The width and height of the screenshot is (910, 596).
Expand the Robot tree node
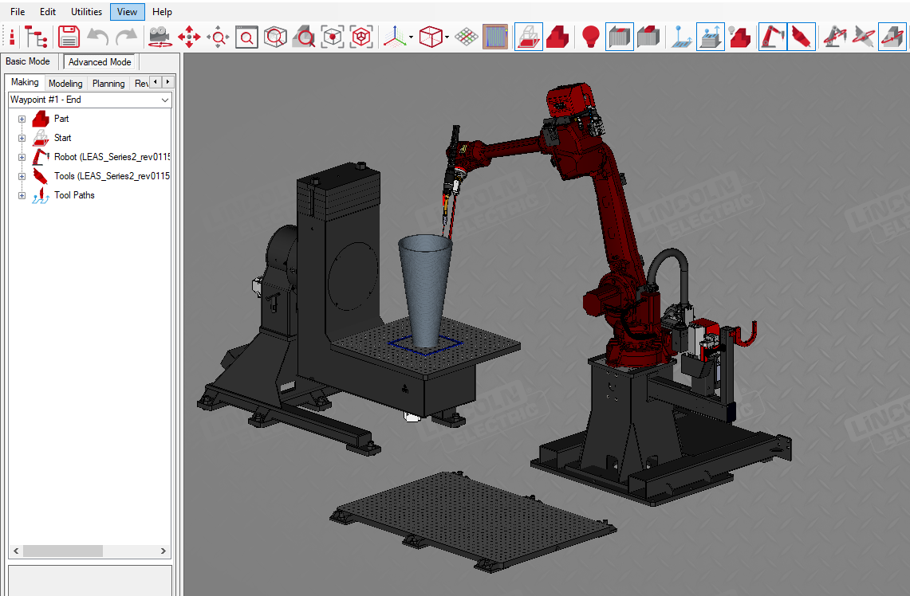22,157
